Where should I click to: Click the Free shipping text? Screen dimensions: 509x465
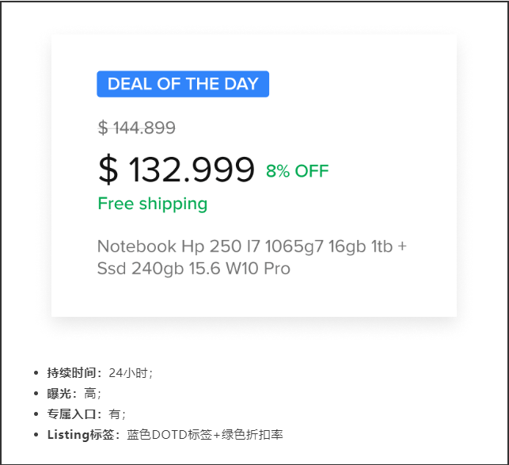[153, 204]
